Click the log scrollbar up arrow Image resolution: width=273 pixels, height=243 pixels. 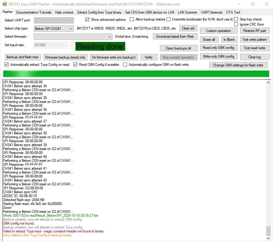[x=268, y=82]
